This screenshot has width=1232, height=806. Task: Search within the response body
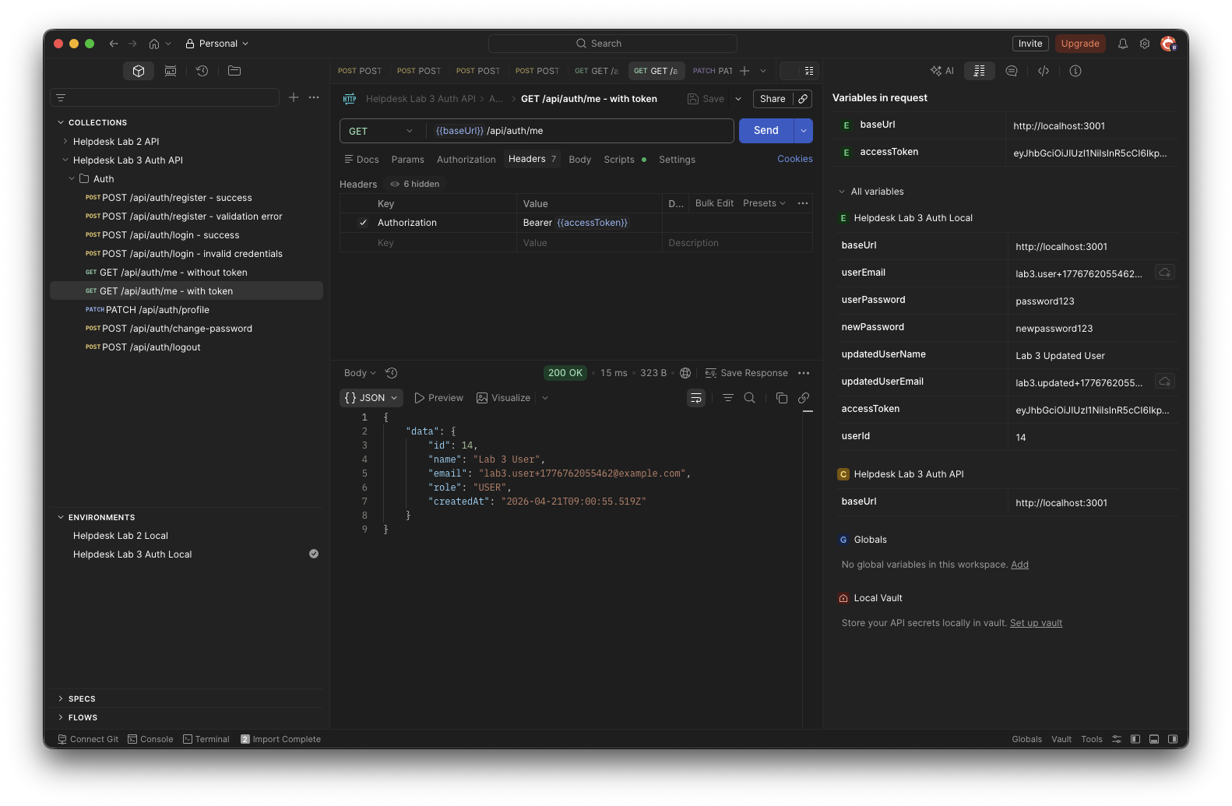(750, 398)
